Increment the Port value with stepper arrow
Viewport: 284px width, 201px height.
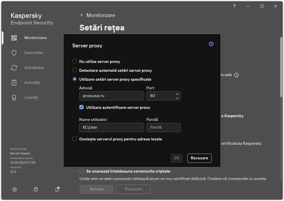[x=177, y=94]
